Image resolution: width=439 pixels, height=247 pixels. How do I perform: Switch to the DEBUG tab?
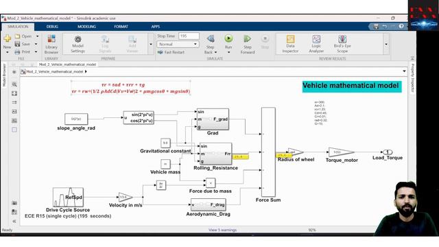click(52, 27)
